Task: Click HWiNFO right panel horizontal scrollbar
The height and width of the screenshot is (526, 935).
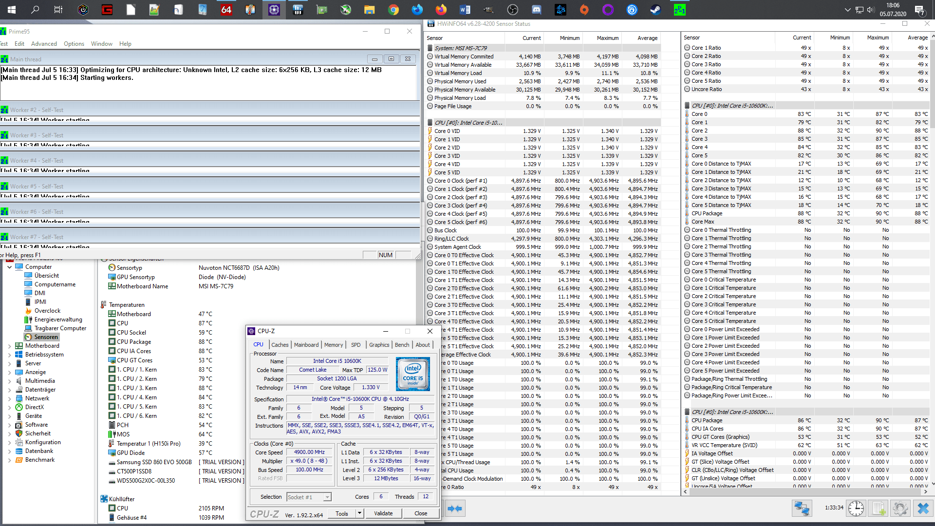Action: click(806, 491)
